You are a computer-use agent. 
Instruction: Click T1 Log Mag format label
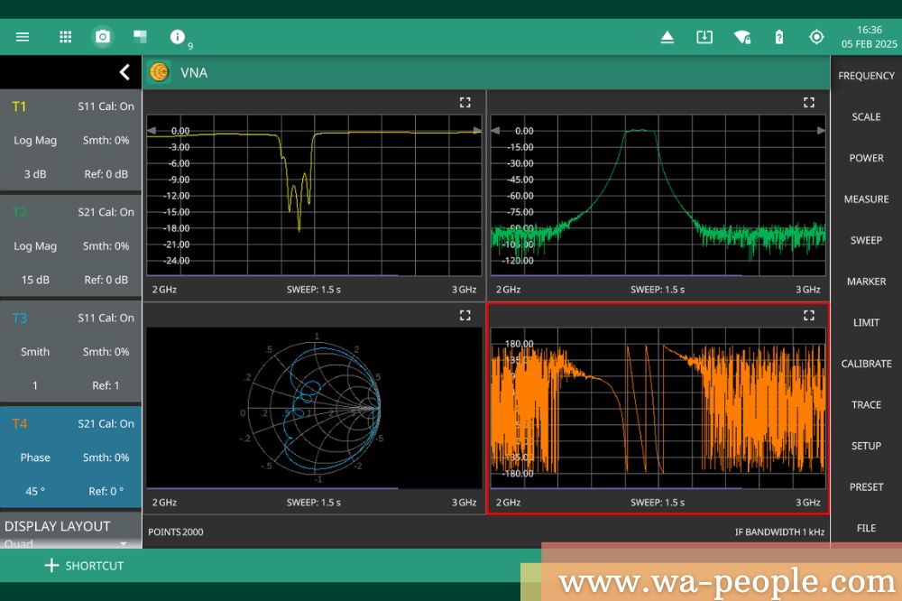click(x=35, y=141)
